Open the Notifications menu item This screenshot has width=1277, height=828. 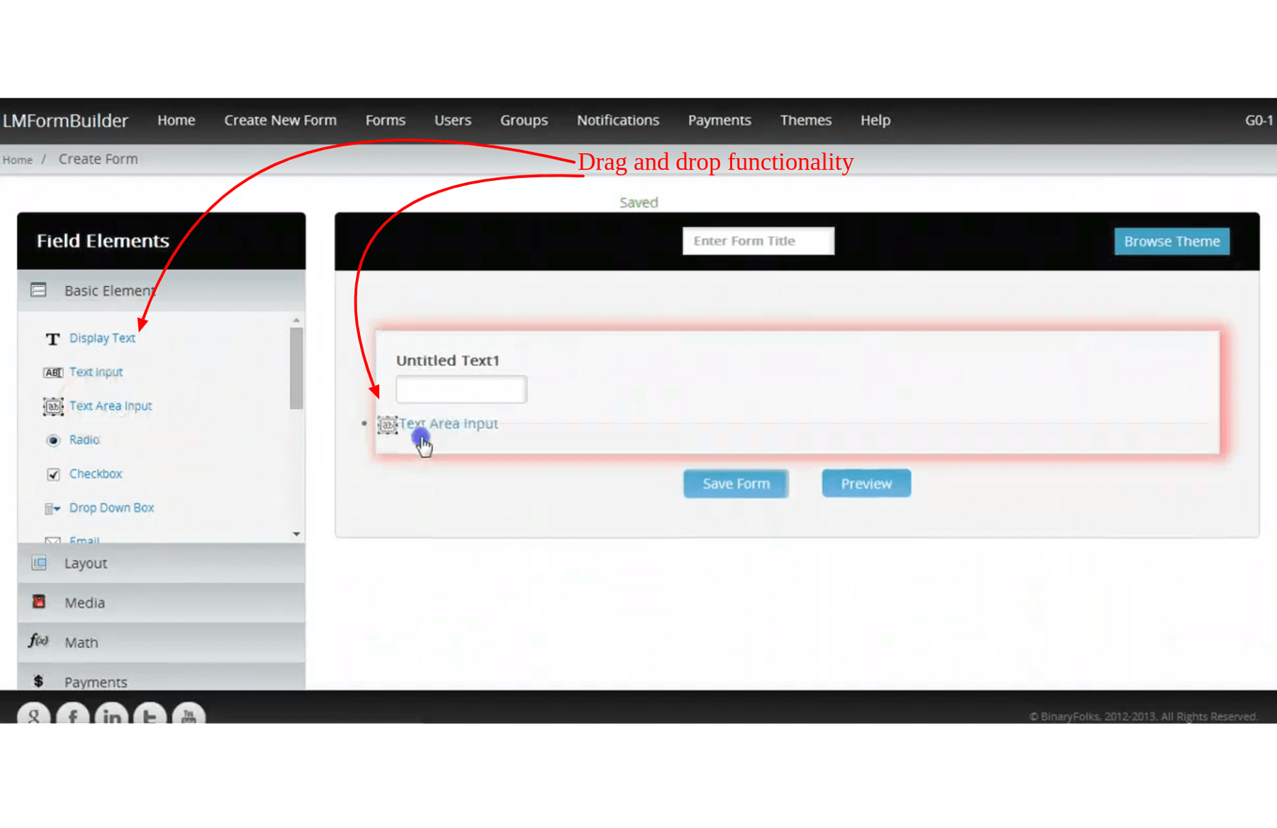pos(617,121)
